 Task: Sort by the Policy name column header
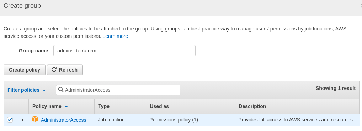tap(47, 106)
